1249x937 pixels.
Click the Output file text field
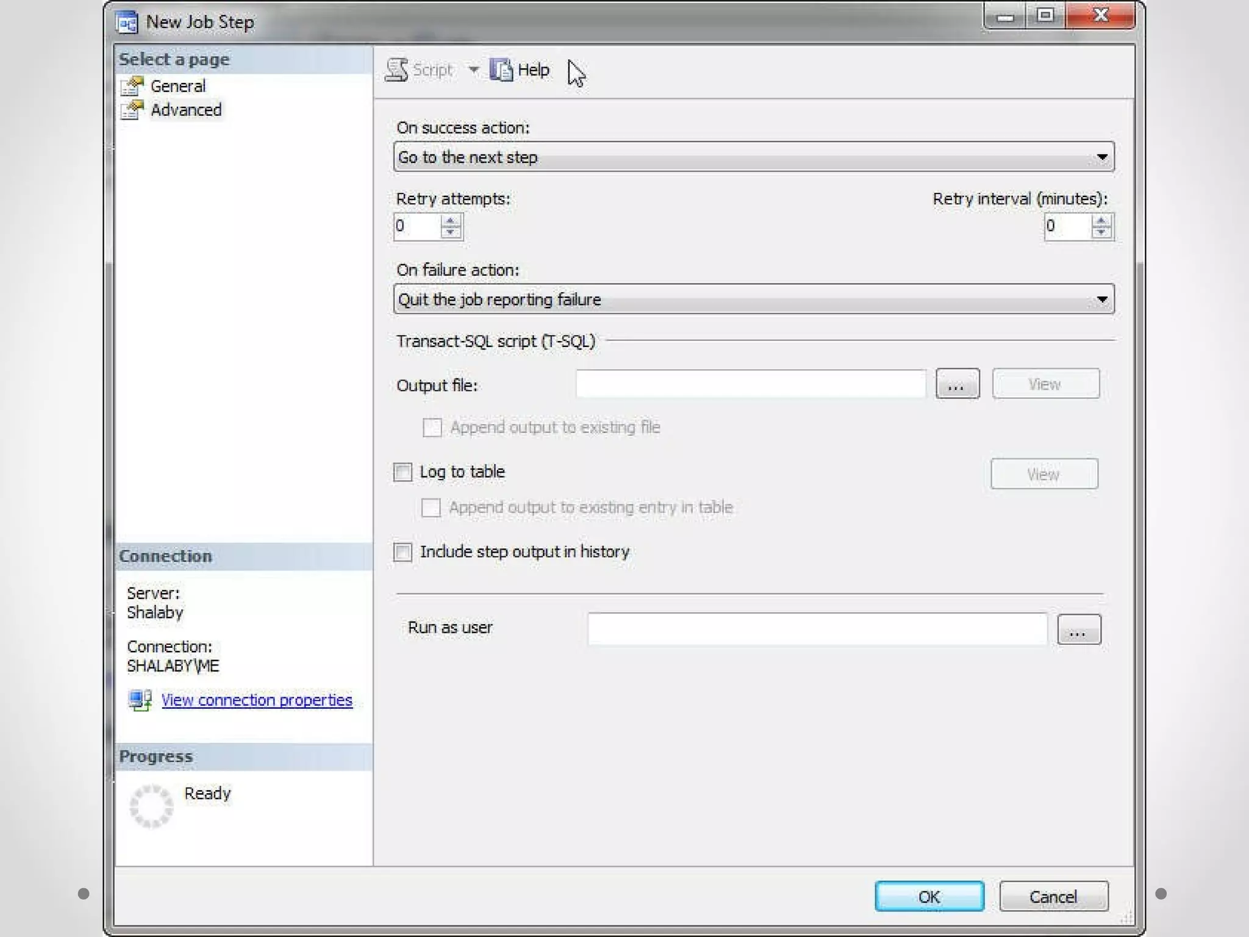(750, 384)
